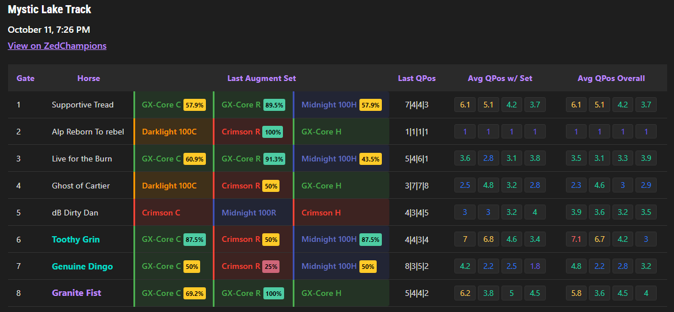Click Last QPos value 8|3|5|2
Screen dimensions: 674x312
(x=417, y=267)
